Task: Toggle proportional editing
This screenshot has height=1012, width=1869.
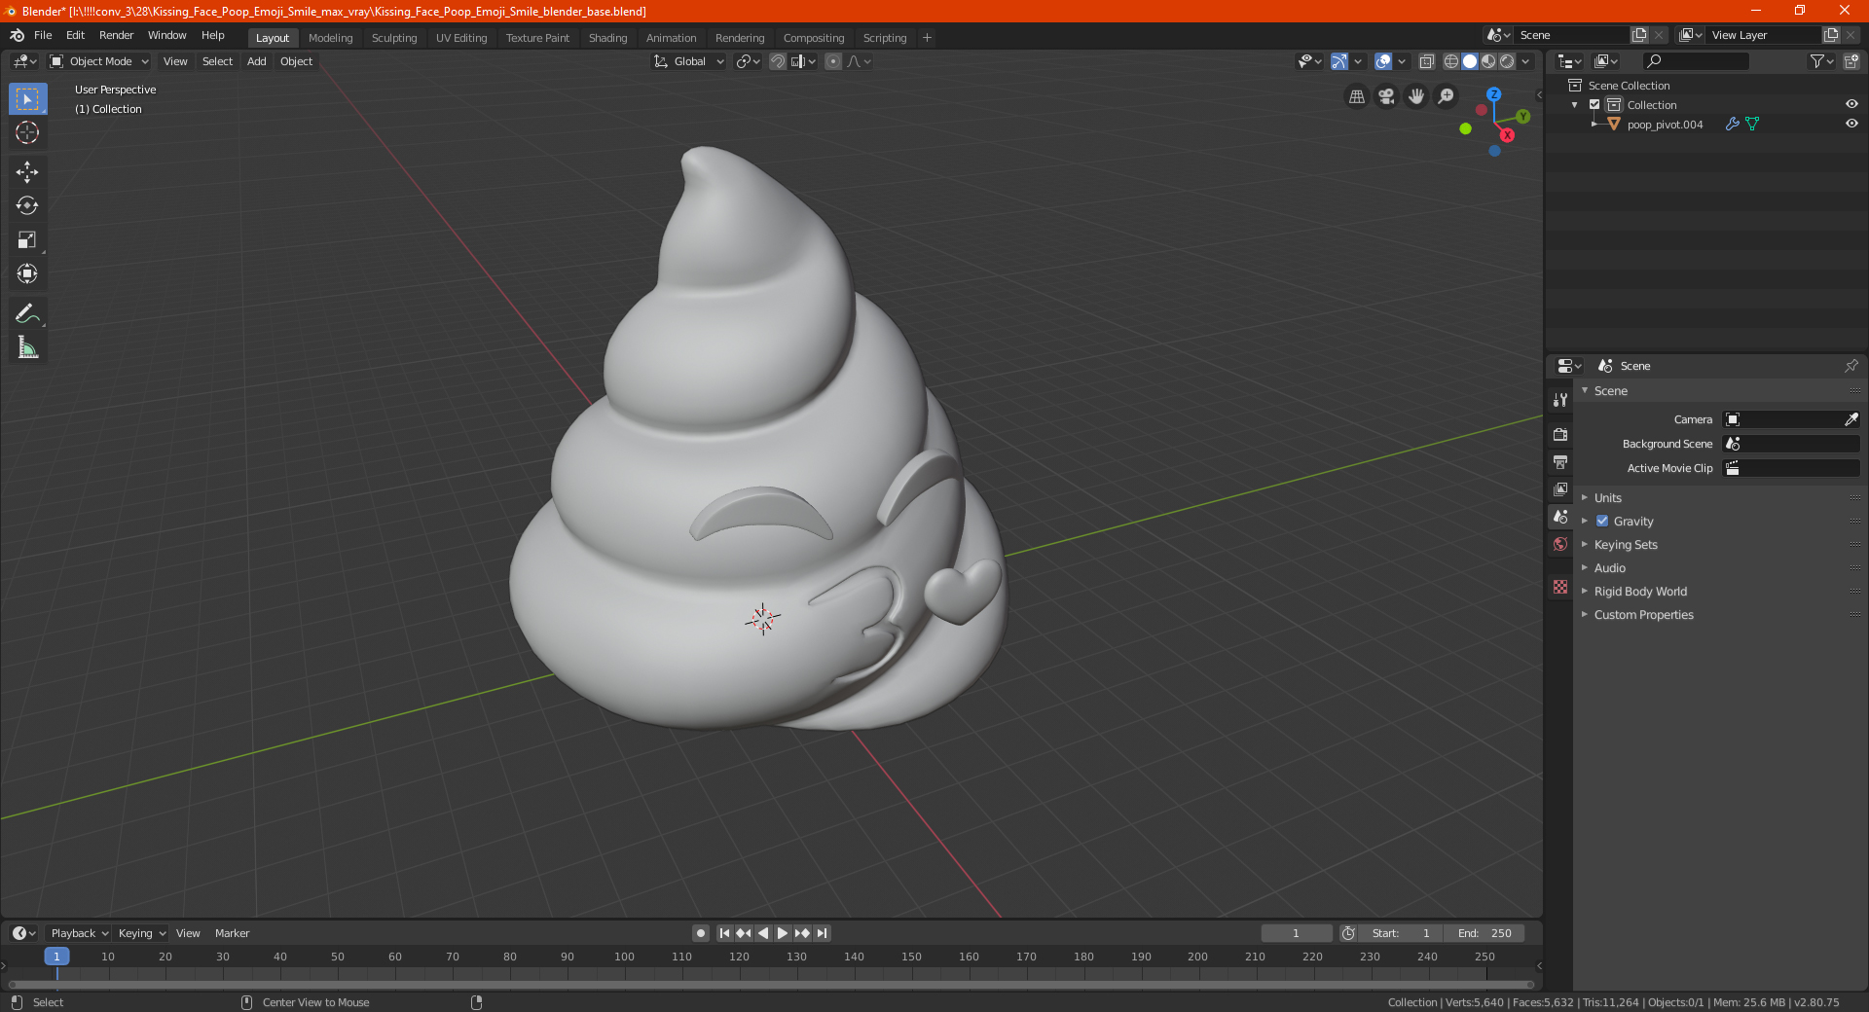Action: 833,61
